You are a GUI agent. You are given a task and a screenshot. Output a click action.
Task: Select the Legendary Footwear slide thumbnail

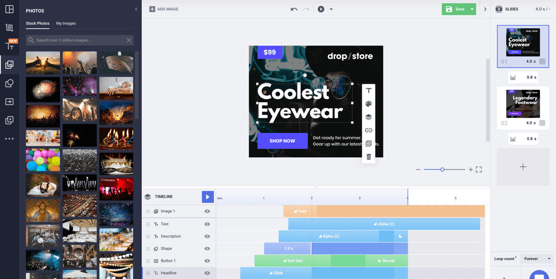point(523,104)
